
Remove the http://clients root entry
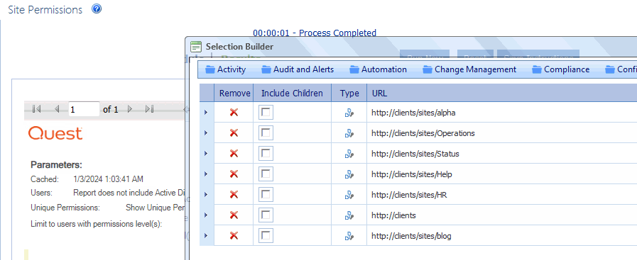tap(234, 215)
